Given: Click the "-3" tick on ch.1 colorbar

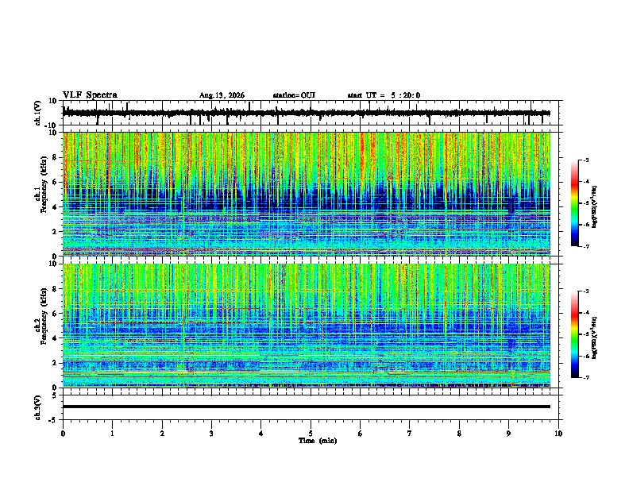Looking at the screenshot, I should (586, 160).
